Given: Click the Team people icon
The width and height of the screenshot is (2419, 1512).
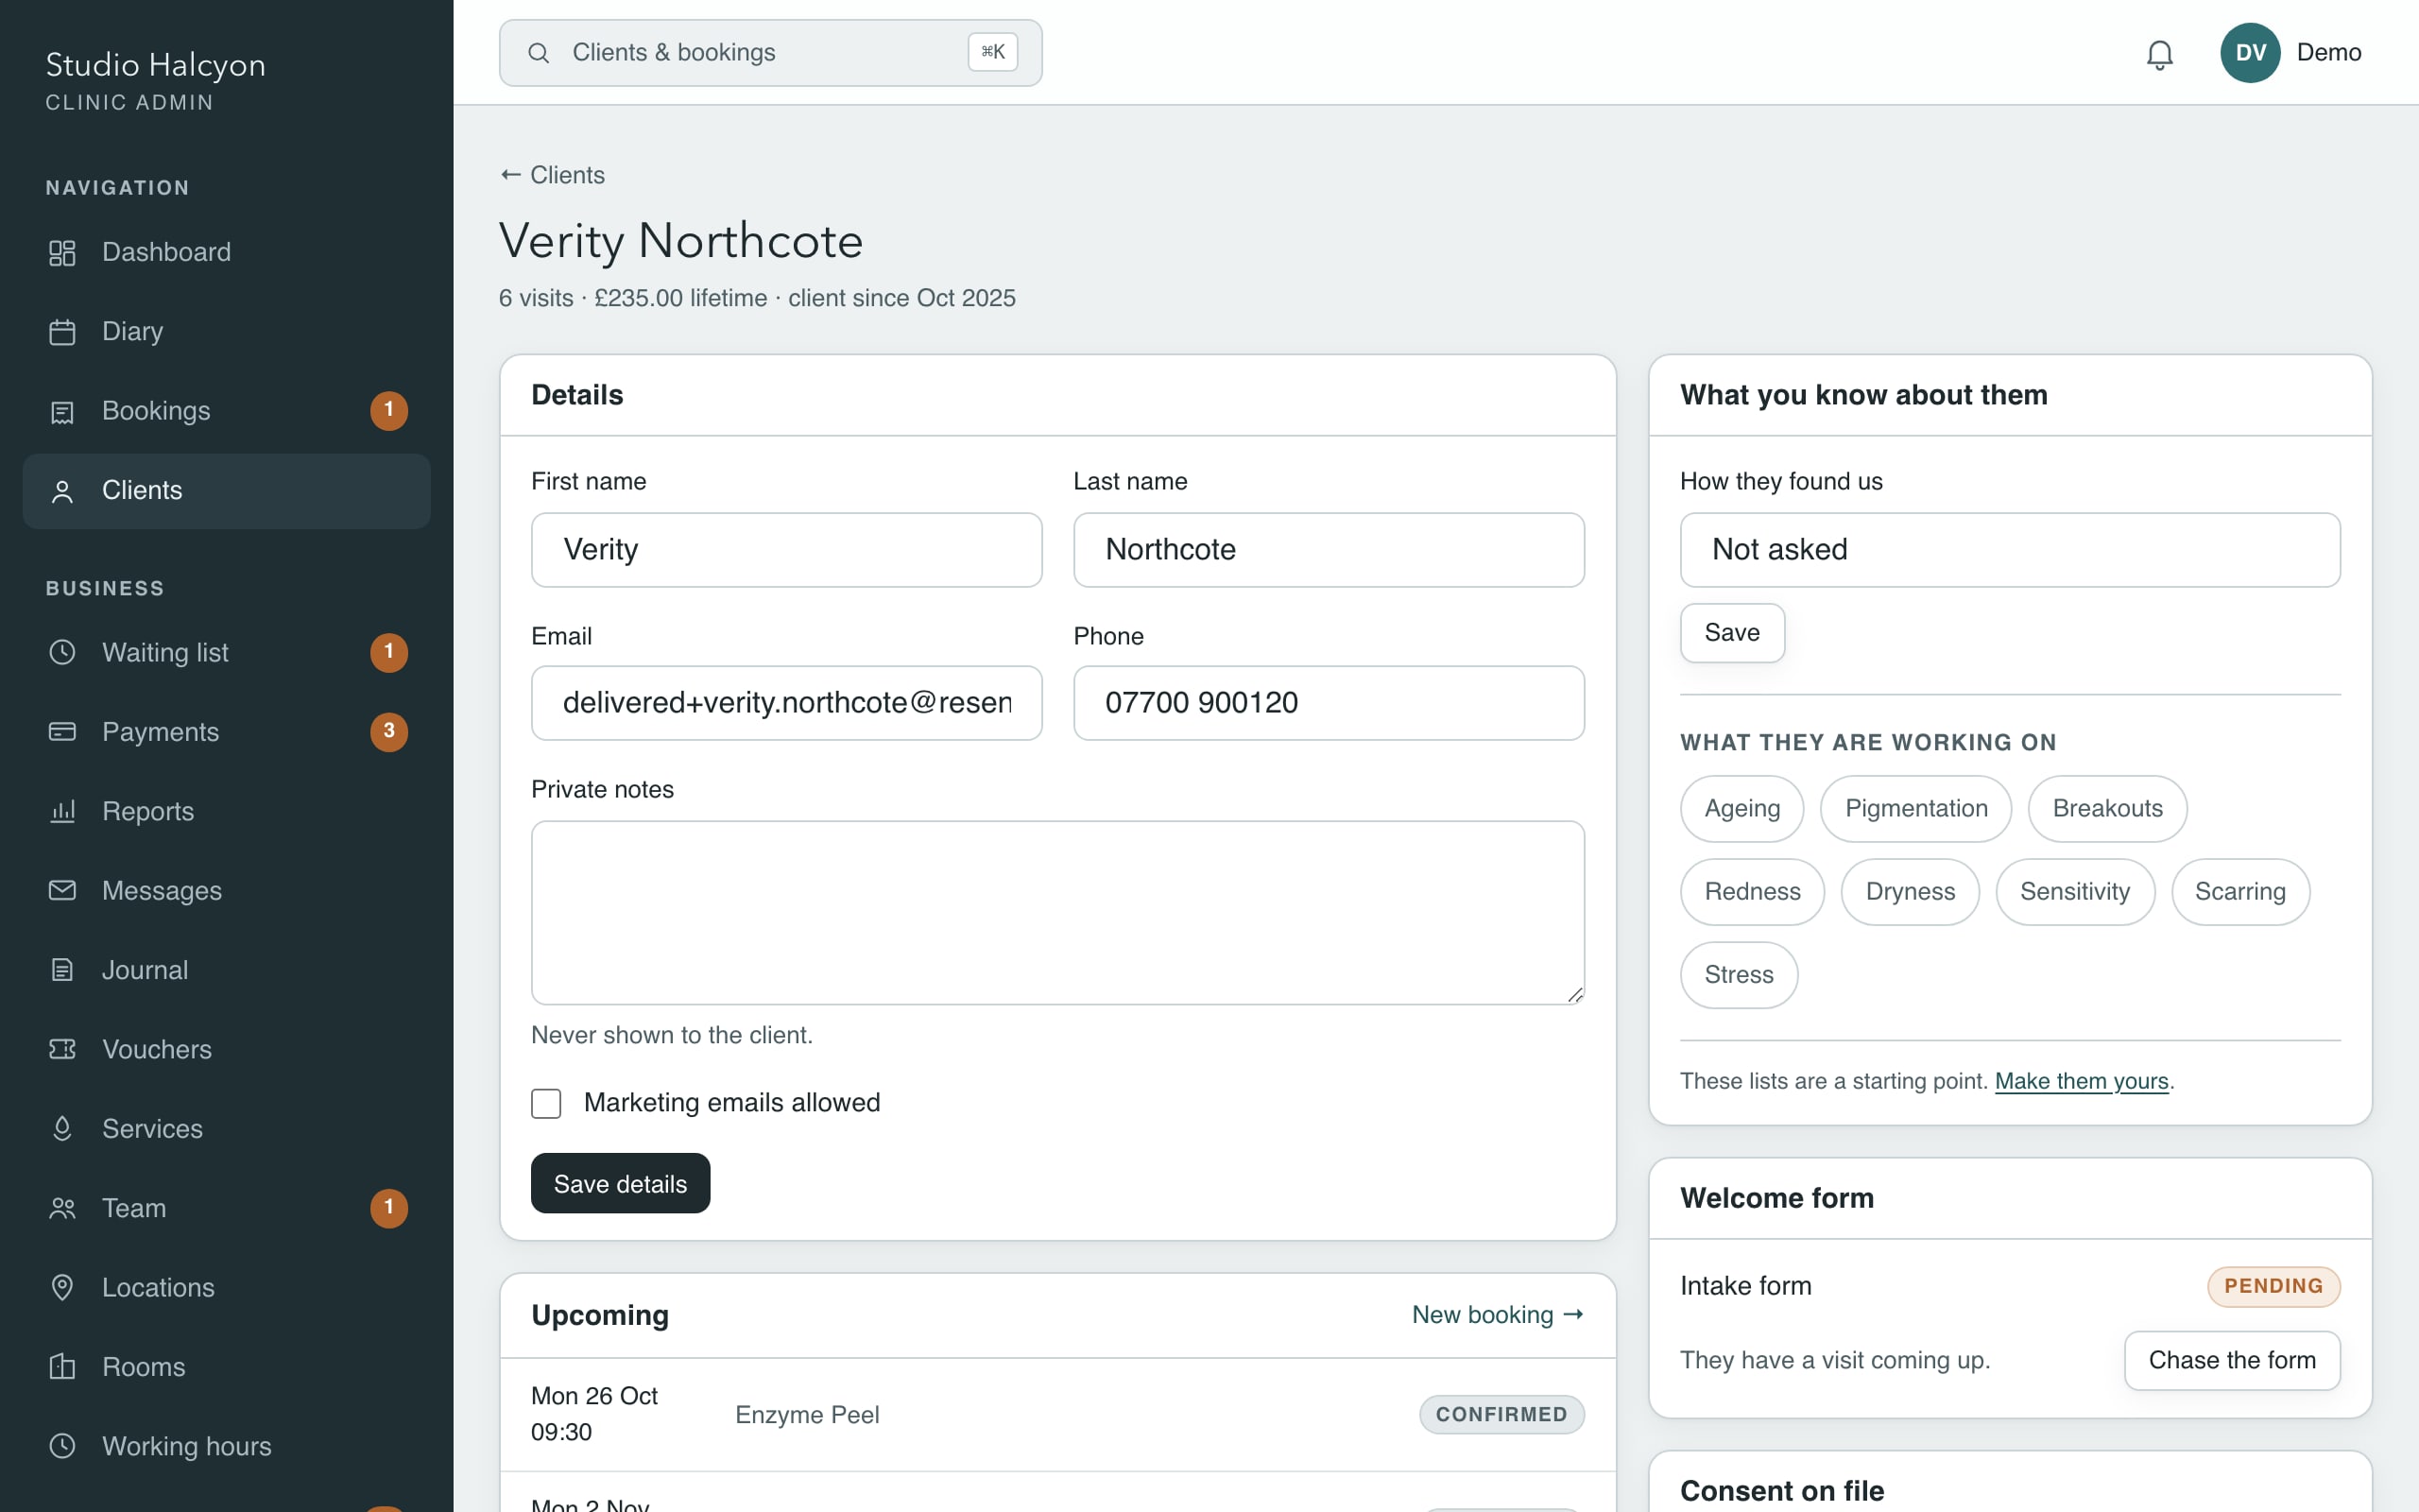Looking at the screenshot, I should point(62,1208).
